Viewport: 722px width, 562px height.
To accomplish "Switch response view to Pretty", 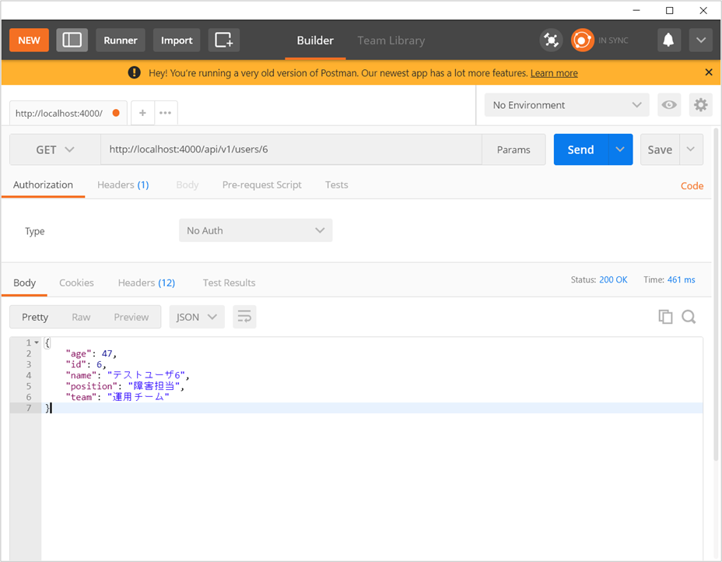I will point(35,317).
